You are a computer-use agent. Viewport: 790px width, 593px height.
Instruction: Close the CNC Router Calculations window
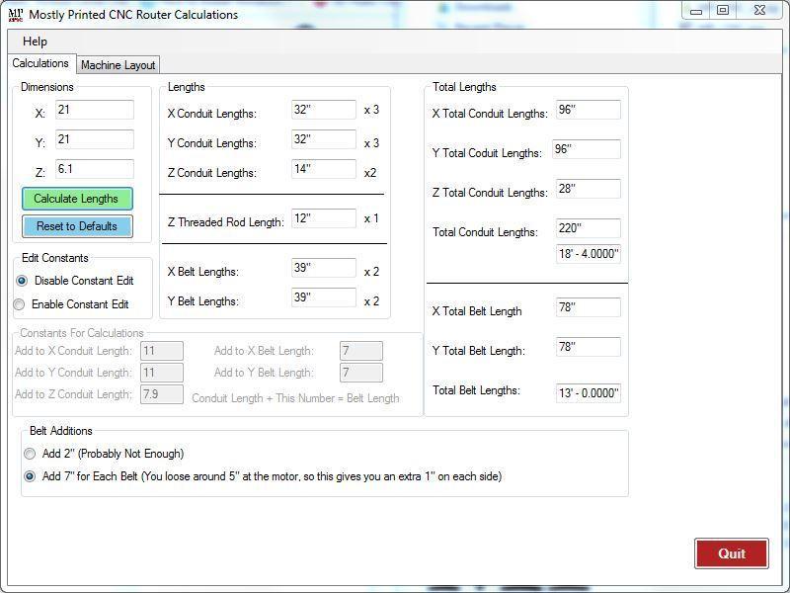point(759,10)
